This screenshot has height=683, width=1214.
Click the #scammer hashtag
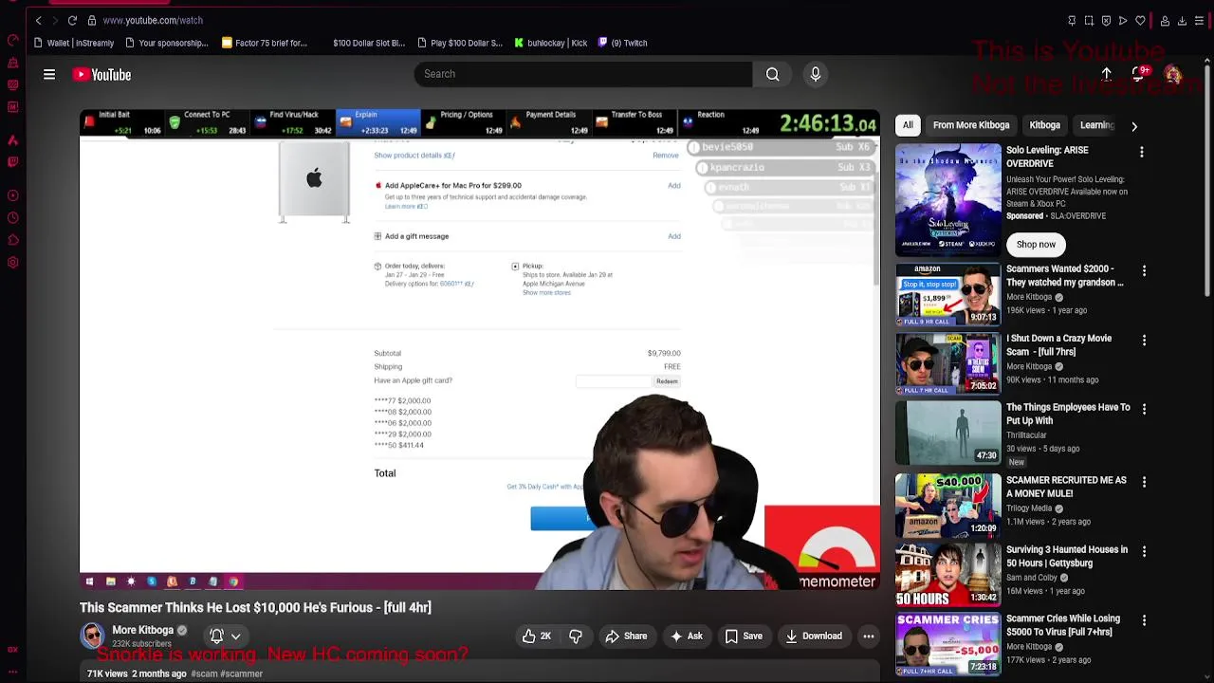tap(242, 674)
